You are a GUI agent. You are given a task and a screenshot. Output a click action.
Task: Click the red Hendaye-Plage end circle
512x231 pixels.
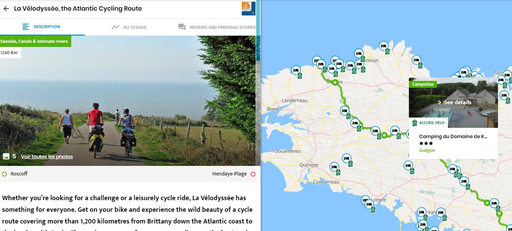[x=253, y=174]
